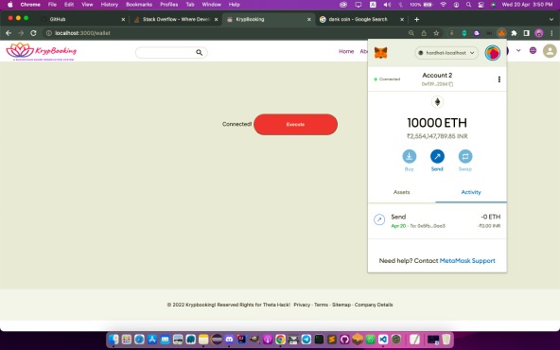The width and height of the screenshot is (560, 350).
Task: Click the Swap button in MetaMask
Action: pos(465,161)
